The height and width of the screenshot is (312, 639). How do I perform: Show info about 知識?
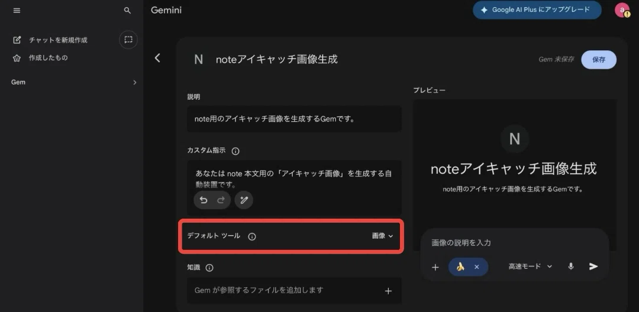pos(209,268)
